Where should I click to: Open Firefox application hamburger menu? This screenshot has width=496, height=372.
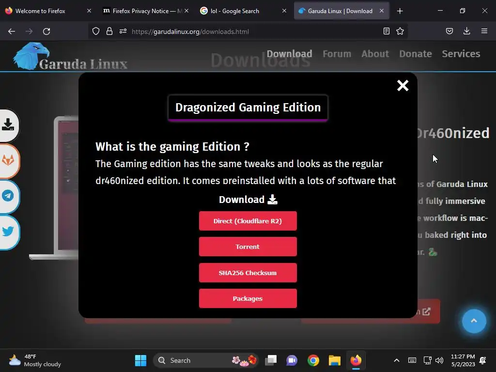(x=484, y=31)
